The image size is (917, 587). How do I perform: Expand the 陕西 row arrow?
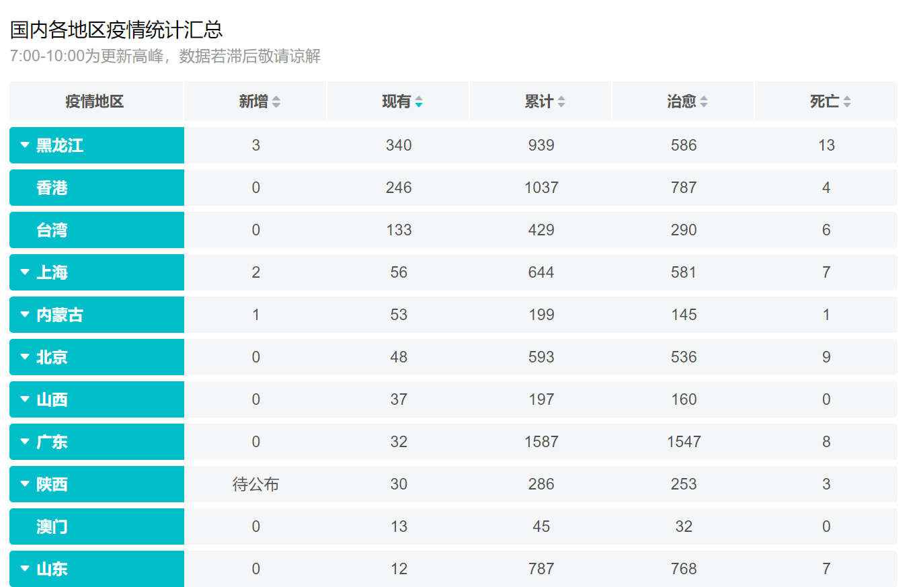[x=25, y=484]
